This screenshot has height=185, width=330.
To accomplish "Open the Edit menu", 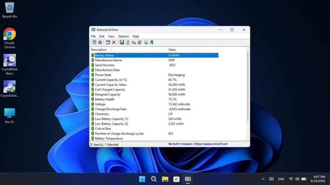I will (x=102, y=36).
